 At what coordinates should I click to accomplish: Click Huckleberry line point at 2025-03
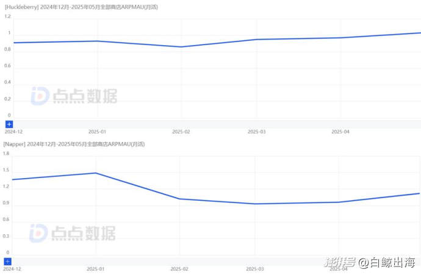(257, 40)
